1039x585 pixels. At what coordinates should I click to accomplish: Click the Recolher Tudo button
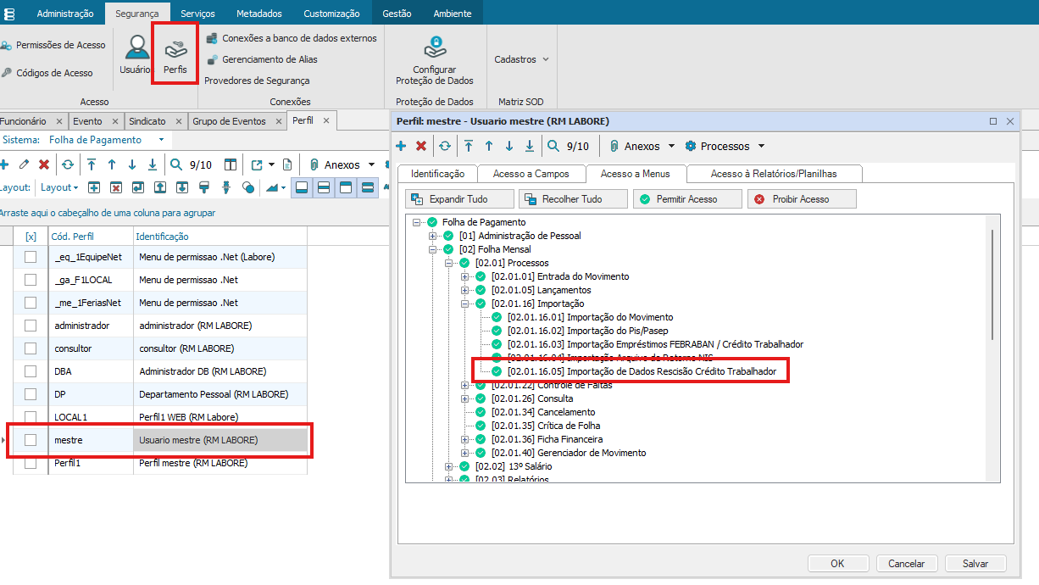(x=573, y=199)
